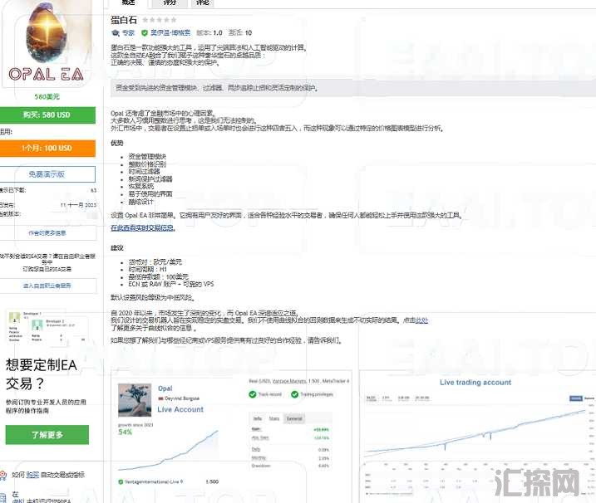The image size is (596, 503).
Task: Switch to the Stats tab in signal widget
Action: 274,418
